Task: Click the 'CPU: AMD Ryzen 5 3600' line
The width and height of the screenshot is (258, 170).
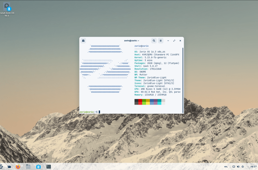Action: [x=157, y=89]
